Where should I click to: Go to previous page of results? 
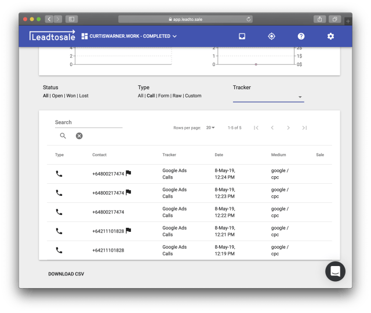click(x=272, y=128)
